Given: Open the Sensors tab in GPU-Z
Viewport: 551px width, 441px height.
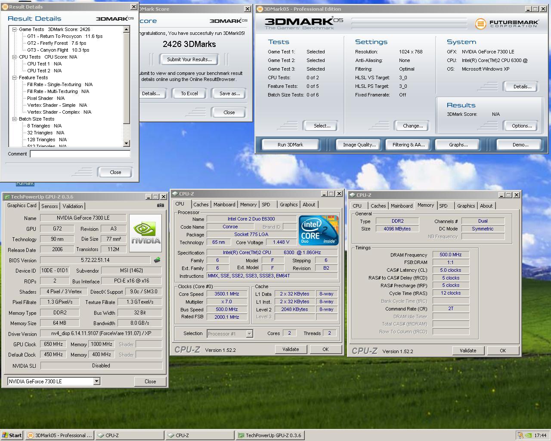Looking at the screenshot, I should point(50,206).
